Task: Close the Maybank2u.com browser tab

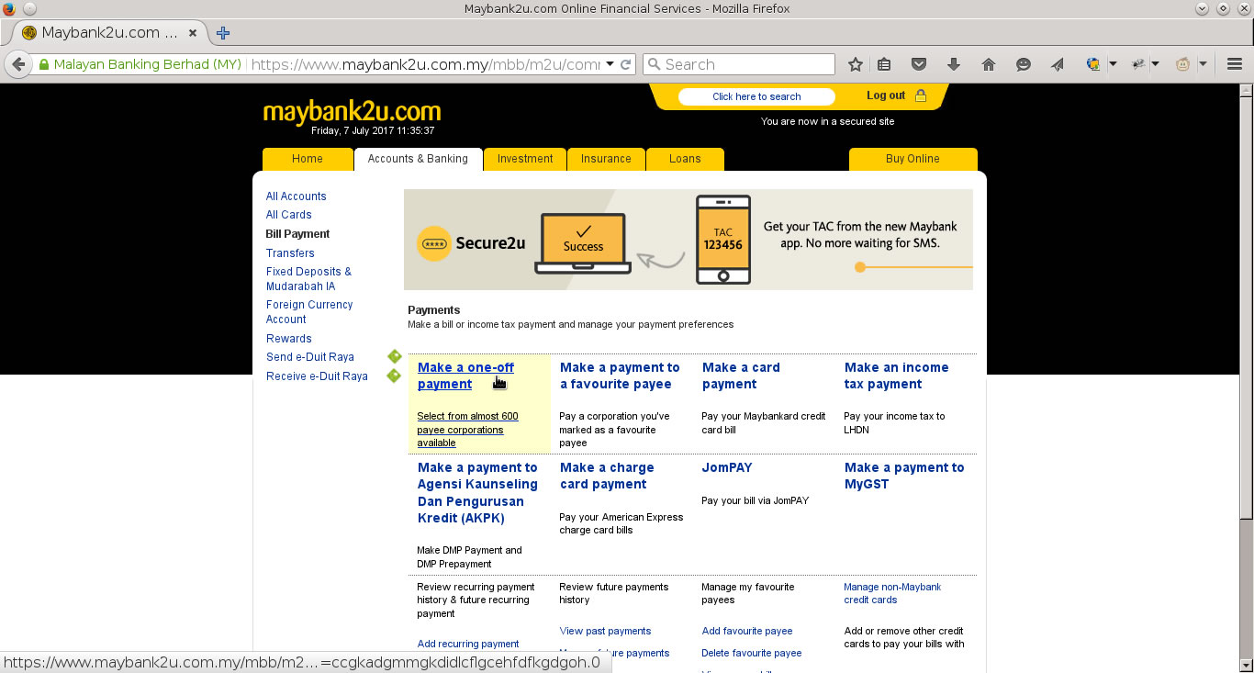Action: (x=193, y=33)
